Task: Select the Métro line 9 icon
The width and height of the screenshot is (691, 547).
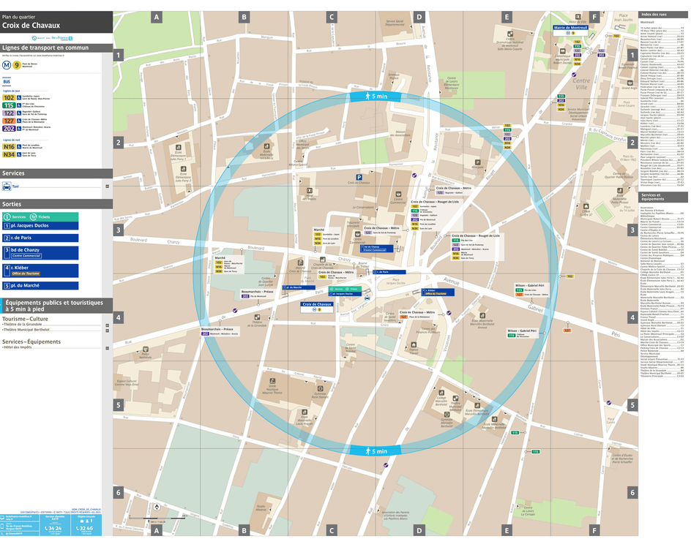Action: point(17,64)
